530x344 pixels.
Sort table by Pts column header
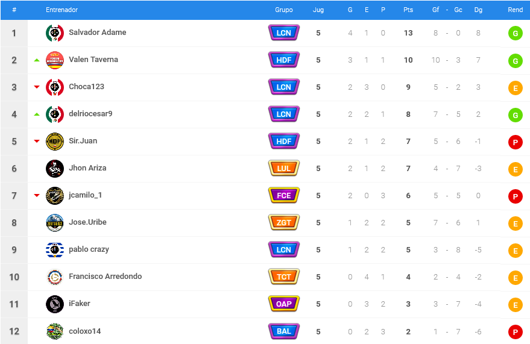[408, 10]
